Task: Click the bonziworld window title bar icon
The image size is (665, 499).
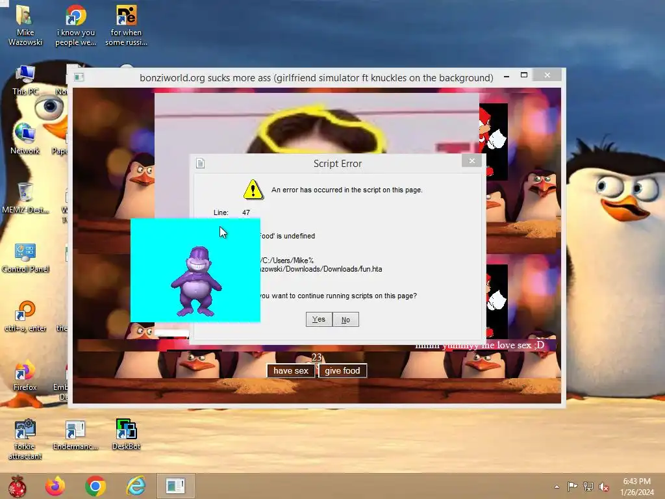Action: click(79, 77)
